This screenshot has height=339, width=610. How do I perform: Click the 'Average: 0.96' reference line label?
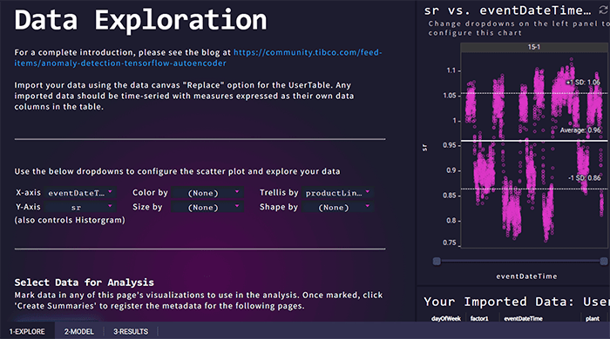(x=580, y=130)
